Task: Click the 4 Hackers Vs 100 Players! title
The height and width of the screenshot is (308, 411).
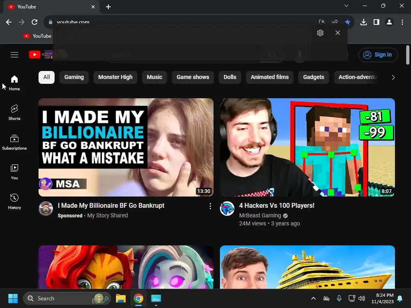Action: tap(277, 206)
